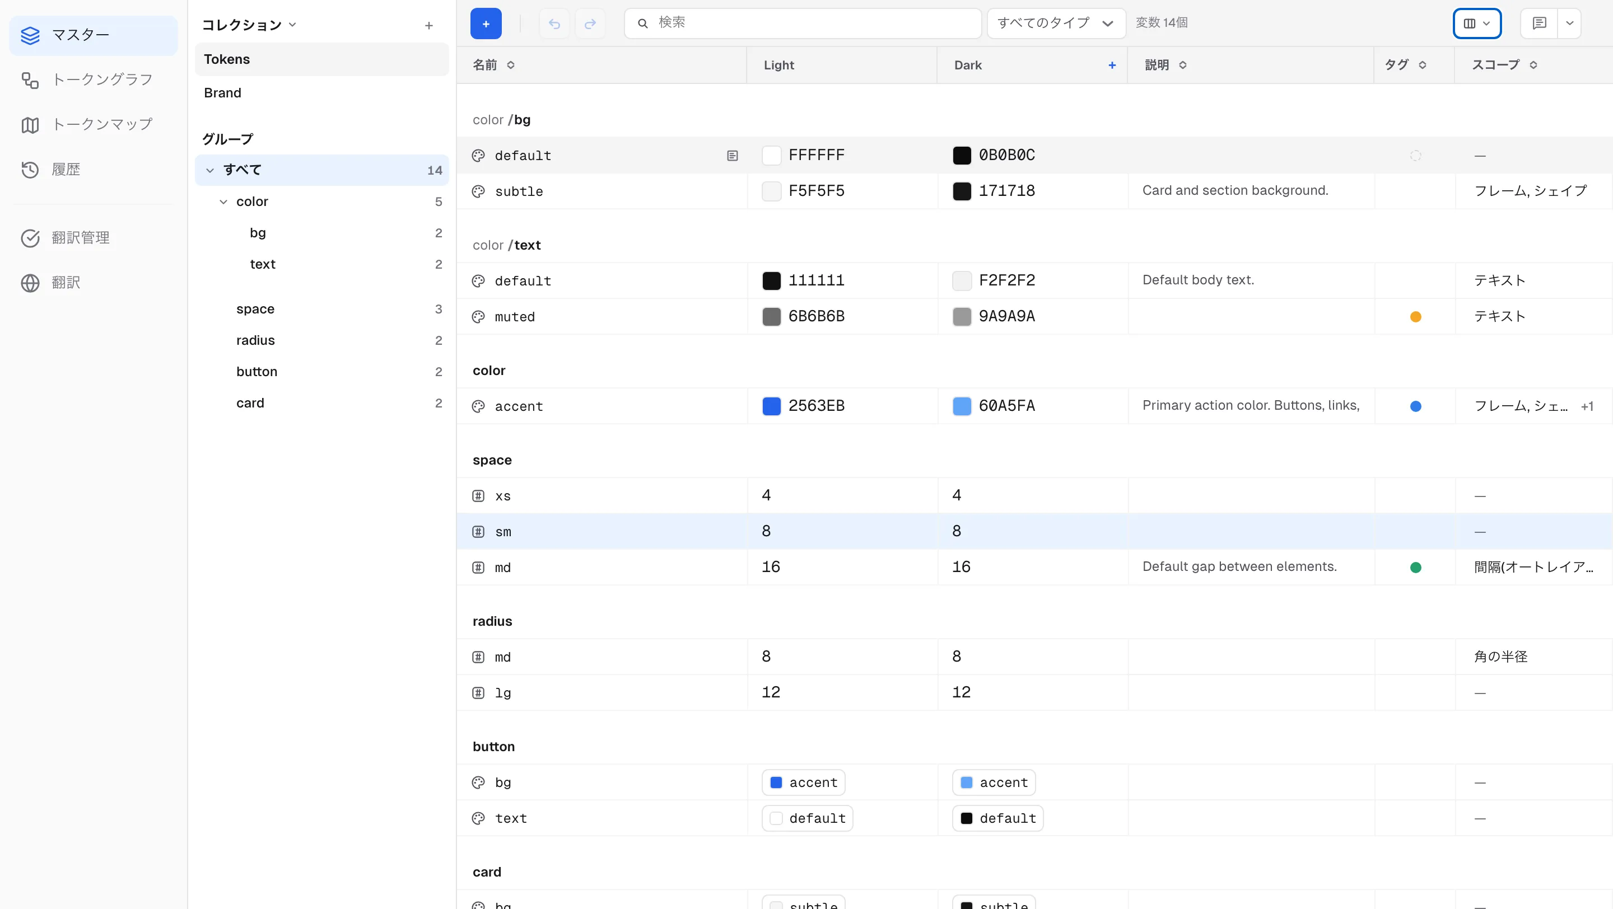Open the トークンマップ map view

click(x=92, y=124)
